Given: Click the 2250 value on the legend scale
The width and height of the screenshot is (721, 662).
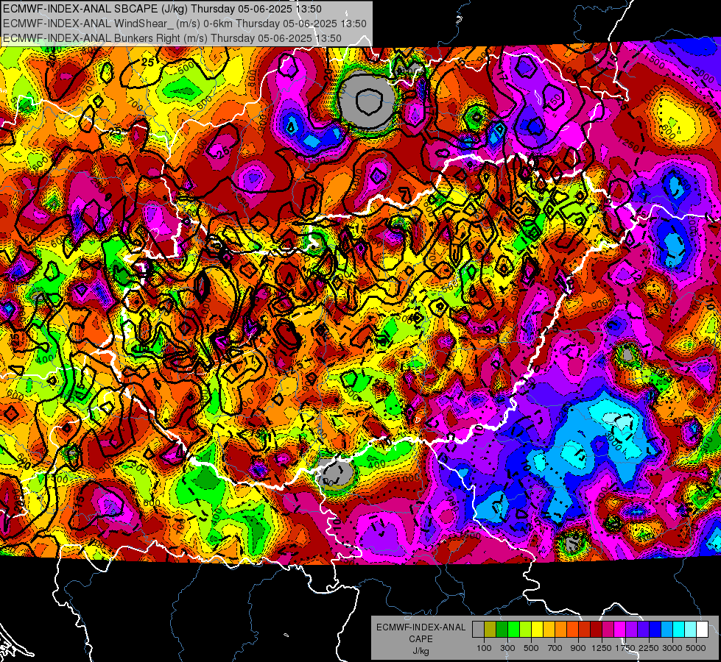Looking at the screenshot, I should (649, 648).
